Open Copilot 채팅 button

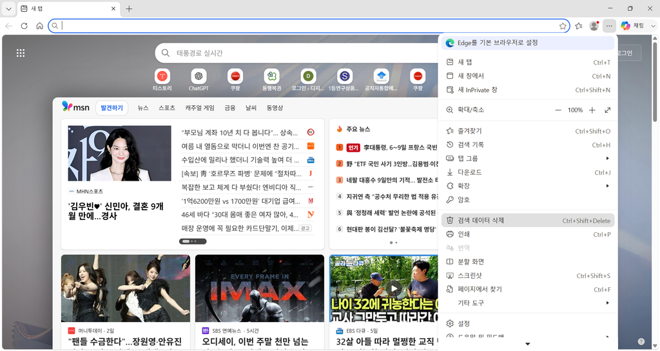click(633, 26)
